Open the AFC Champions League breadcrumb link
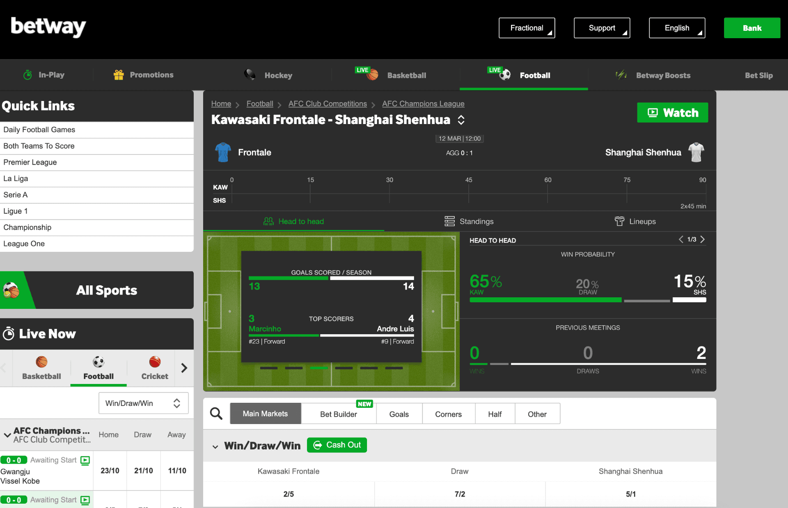This screenshot has height=508, width=788. (423, 103)
